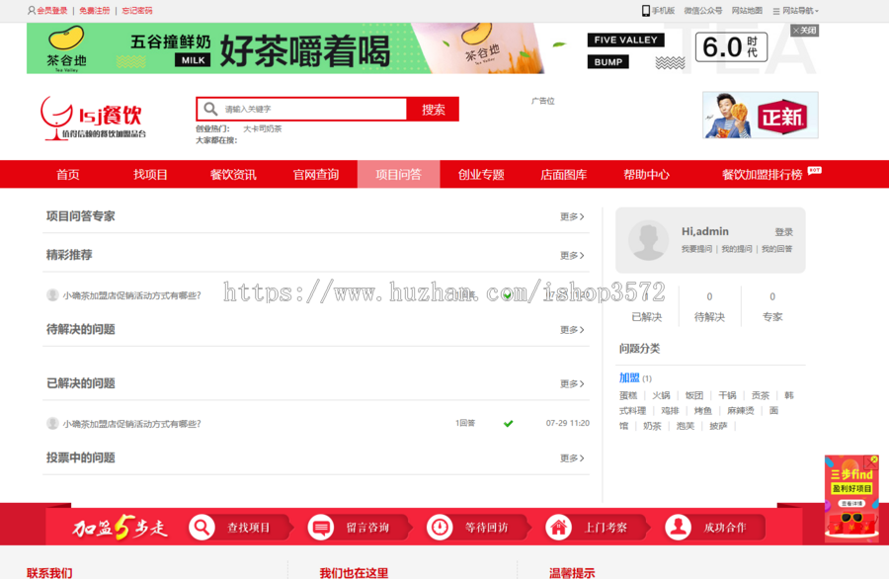Click the house icon for 上门考察
Image resolution: width=889 pixels, height=579 pixels.
558,528
